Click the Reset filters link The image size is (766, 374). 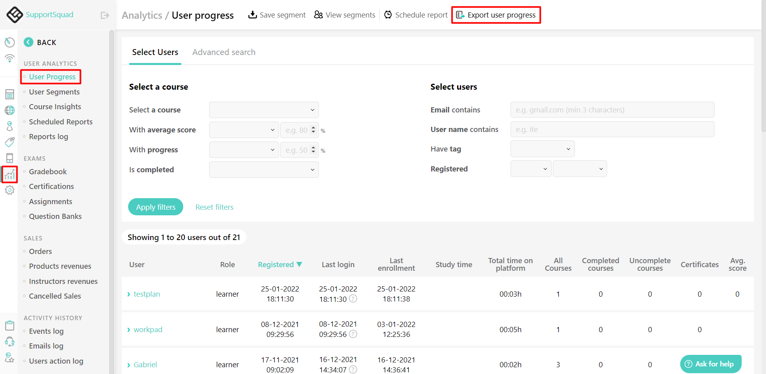point(214,207)
